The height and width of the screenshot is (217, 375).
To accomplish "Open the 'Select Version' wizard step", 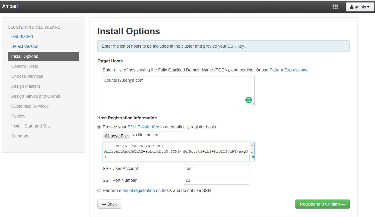I will point(25,46).
